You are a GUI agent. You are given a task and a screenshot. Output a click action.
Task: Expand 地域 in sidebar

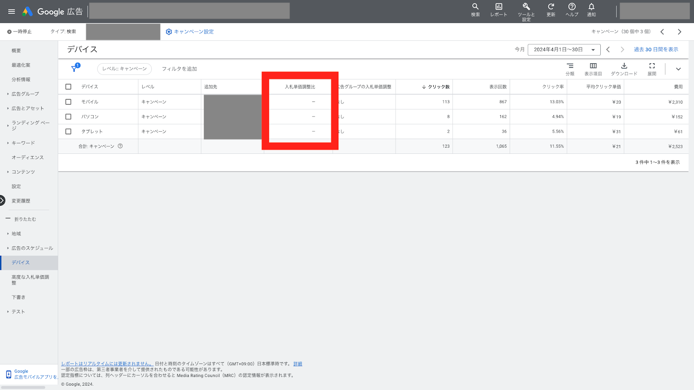pyautogui.click(x=8, y=234)
